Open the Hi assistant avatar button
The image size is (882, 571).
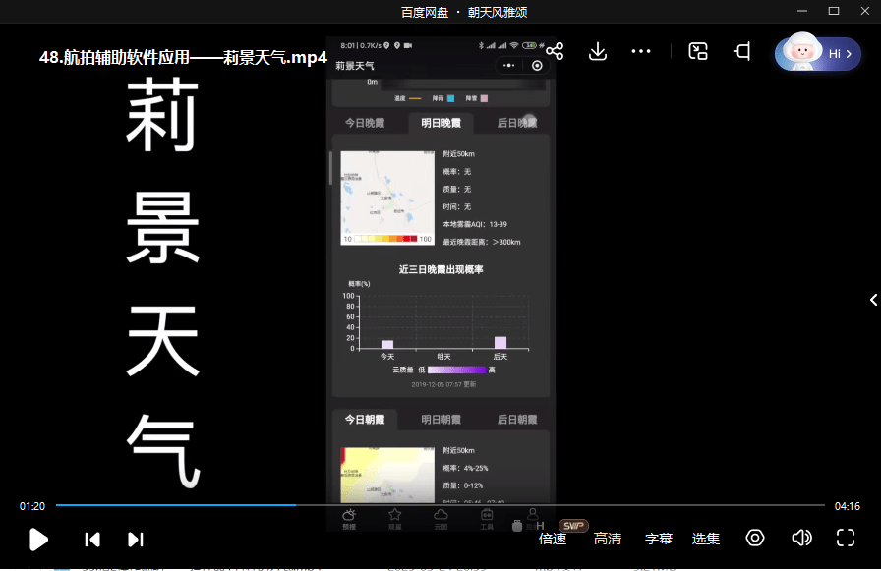(x=817, y=53)
